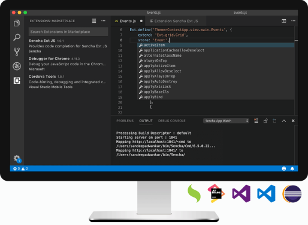Split the editor with split icon
308x225 pixels.
[x=283, y=21]
